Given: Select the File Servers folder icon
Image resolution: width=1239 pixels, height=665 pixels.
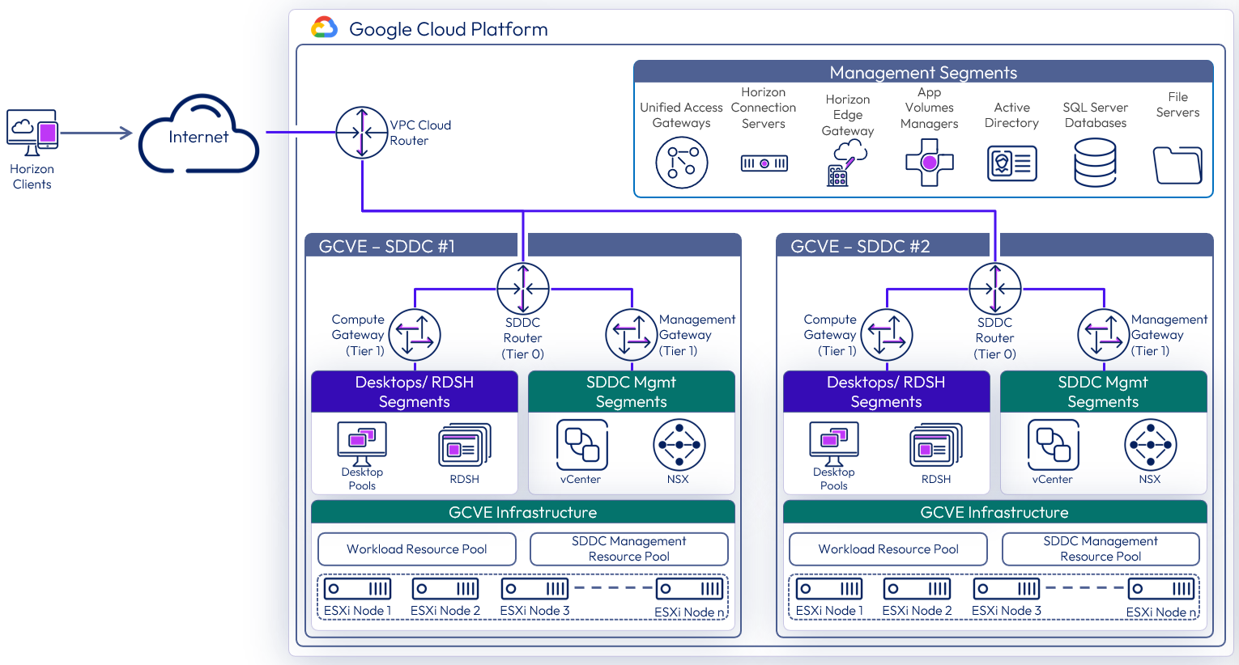Looking at the screenshot, I should point(1177,164).
